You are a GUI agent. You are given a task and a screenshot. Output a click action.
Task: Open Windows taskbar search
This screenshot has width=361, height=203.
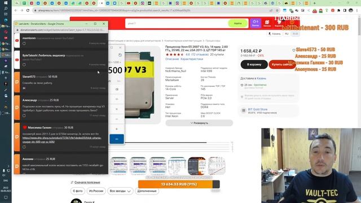point(6,8)
